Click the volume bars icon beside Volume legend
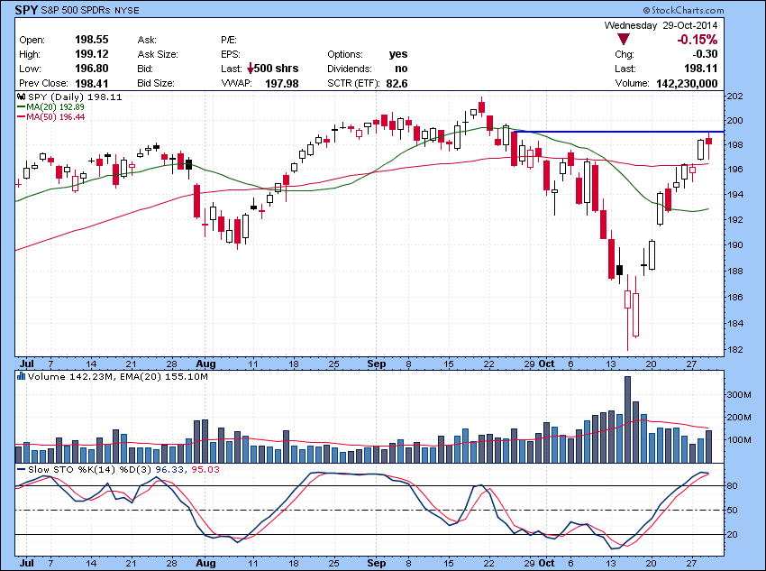The width and height of the screenshot is (766, 571). [x=21, y=376]
